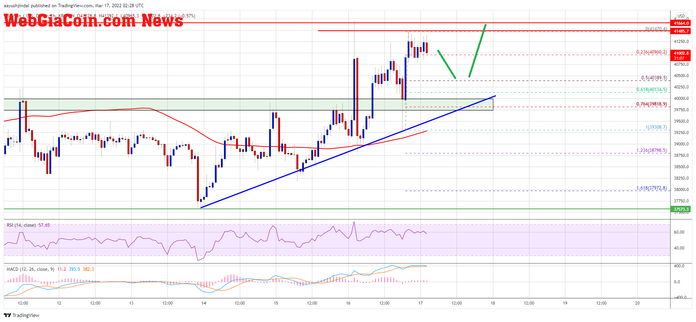Open the USD currency selector on price axis
This screenshot has height=322, width=696.
(x=681, y=16)
